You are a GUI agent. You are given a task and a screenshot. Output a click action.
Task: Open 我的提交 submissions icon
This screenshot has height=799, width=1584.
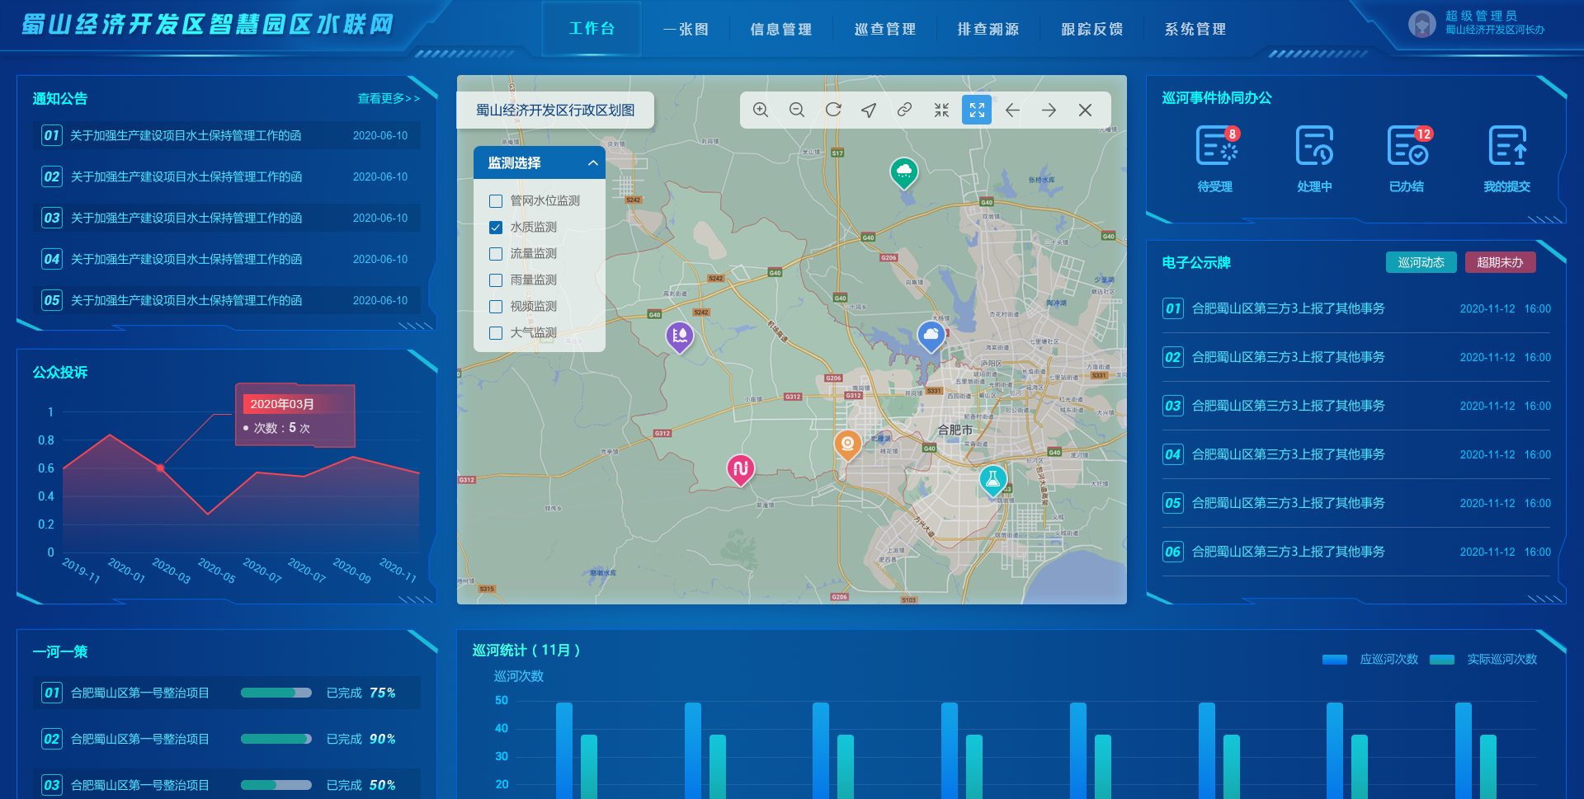tap(1506, 148)
